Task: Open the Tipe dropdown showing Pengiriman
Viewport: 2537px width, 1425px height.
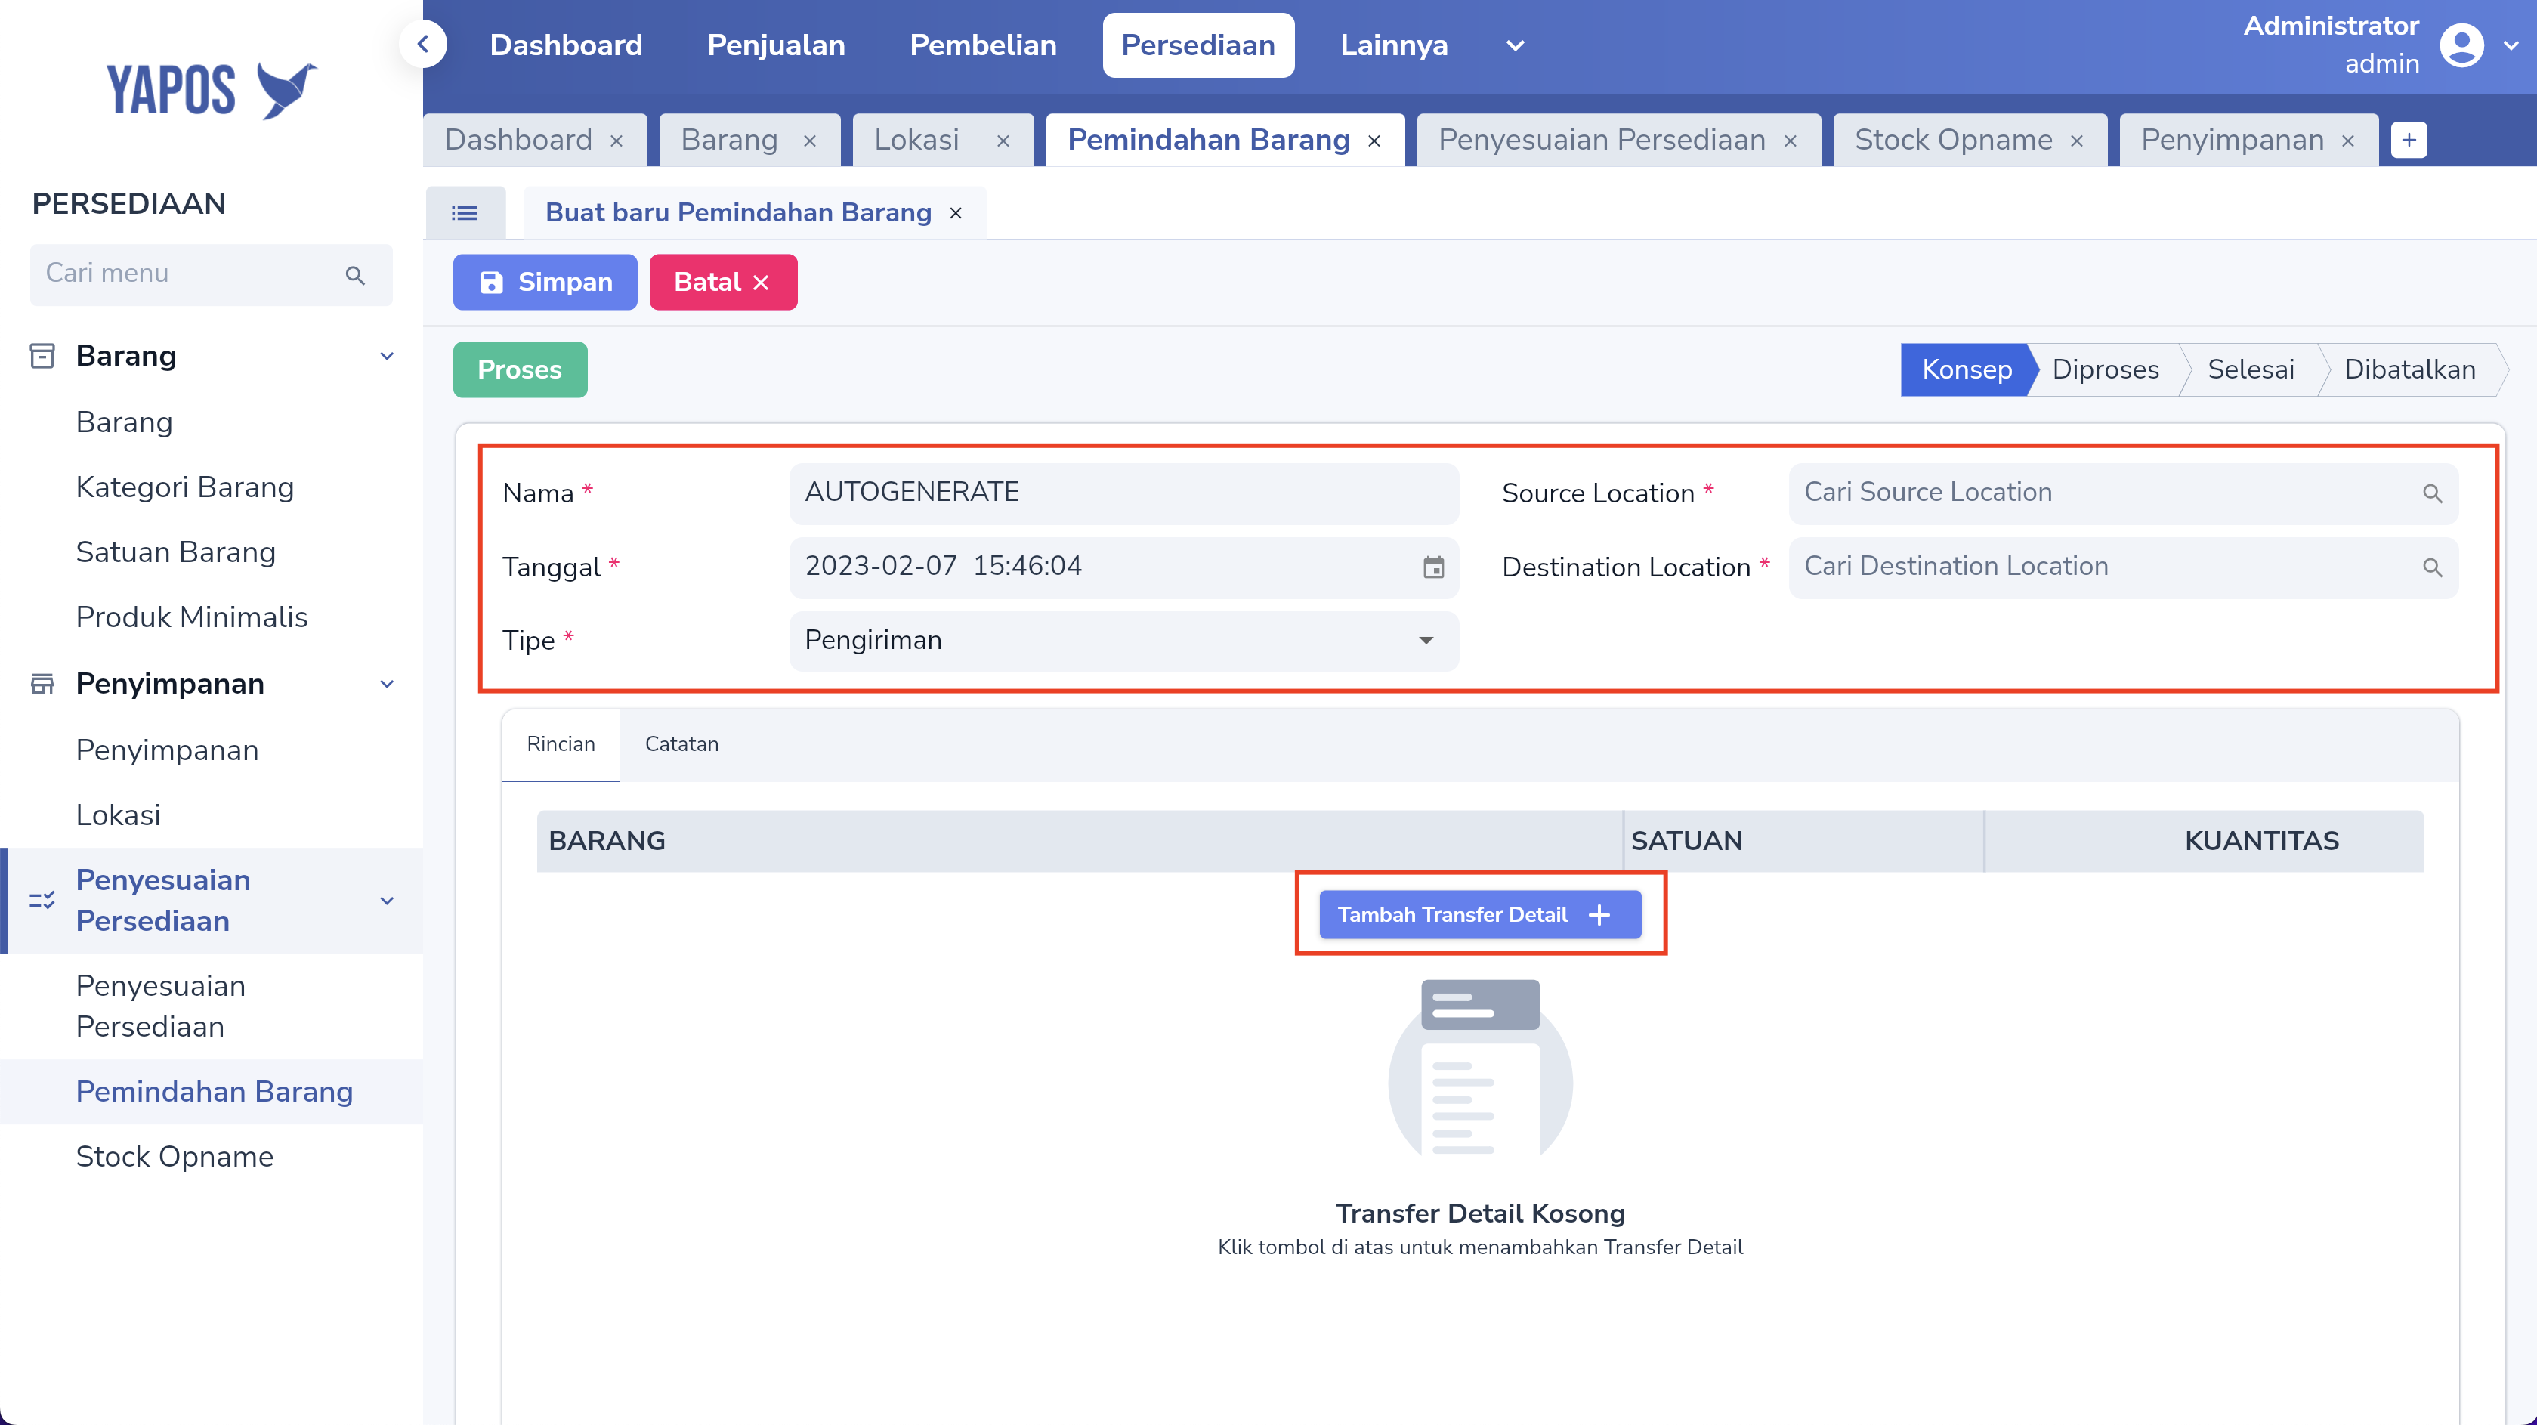Action: tap(1123, 641)
